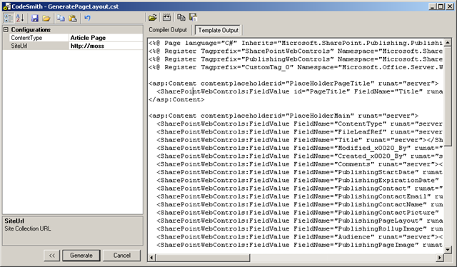Click the horizontal scrollbar thumb

[x=203, y=258]
